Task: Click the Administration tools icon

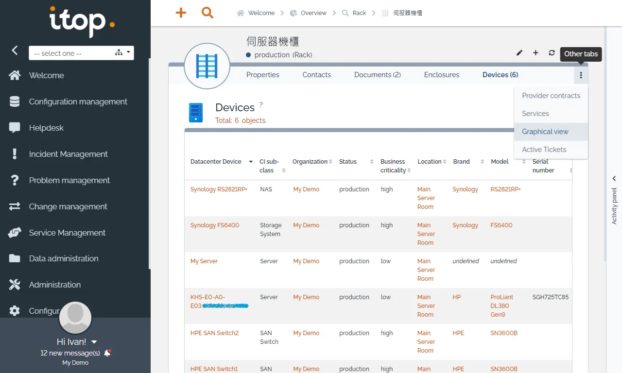Action: 15,285
